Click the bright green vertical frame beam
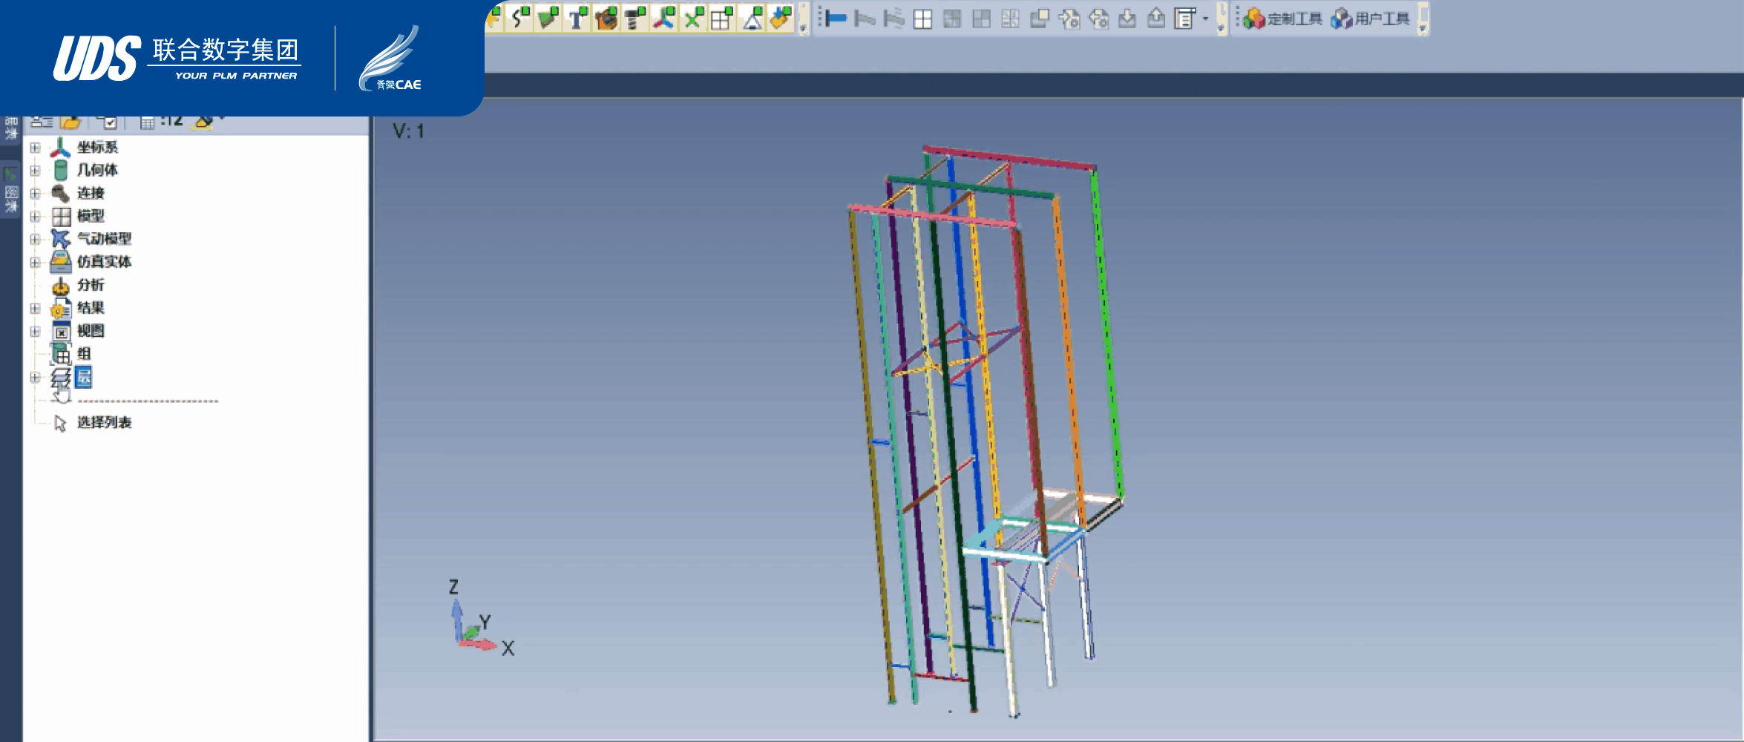 (x=1107, y=334)
